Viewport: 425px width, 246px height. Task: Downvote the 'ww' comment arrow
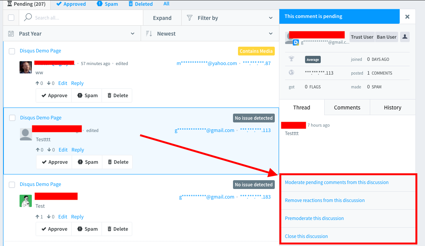click(49, 83)
